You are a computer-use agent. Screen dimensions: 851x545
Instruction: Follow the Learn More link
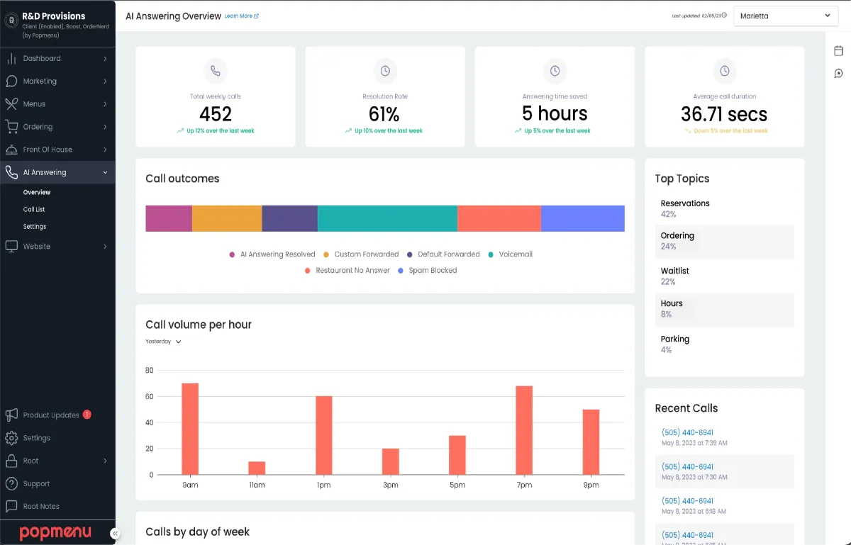tap(242, 16)
